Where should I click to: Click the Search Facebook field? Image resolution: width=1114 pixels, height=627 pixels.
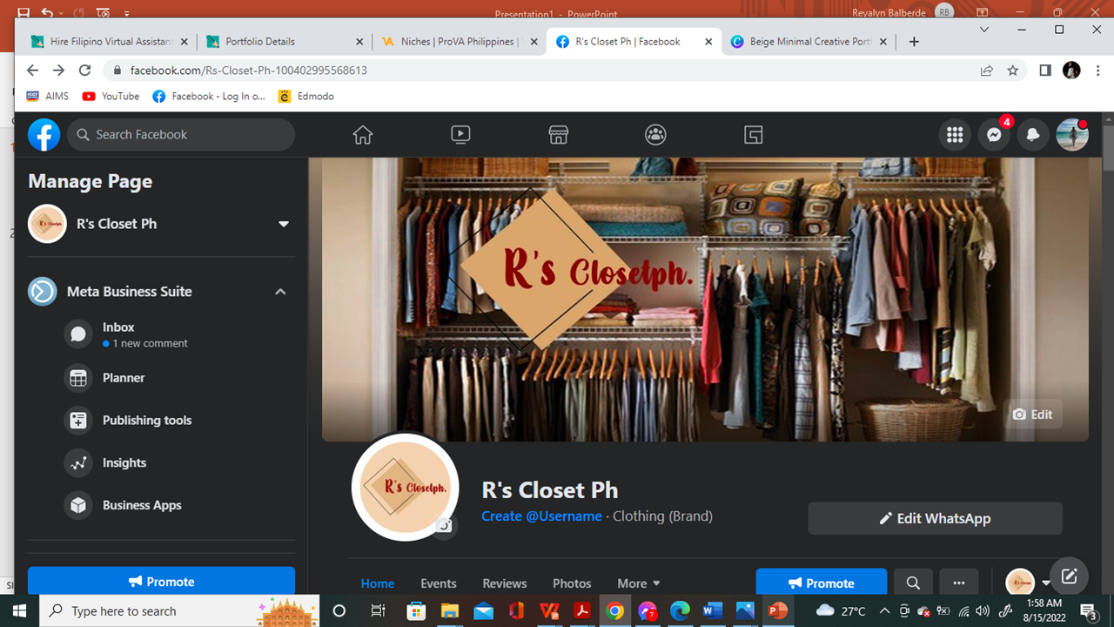(181, 135)
